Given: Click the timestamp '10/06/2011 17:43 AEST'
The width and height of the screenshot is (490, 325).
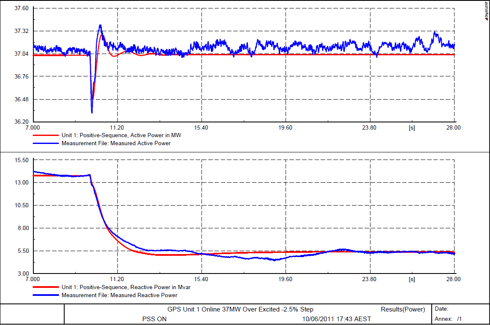Looking at the screenshot, I should 337,319.
